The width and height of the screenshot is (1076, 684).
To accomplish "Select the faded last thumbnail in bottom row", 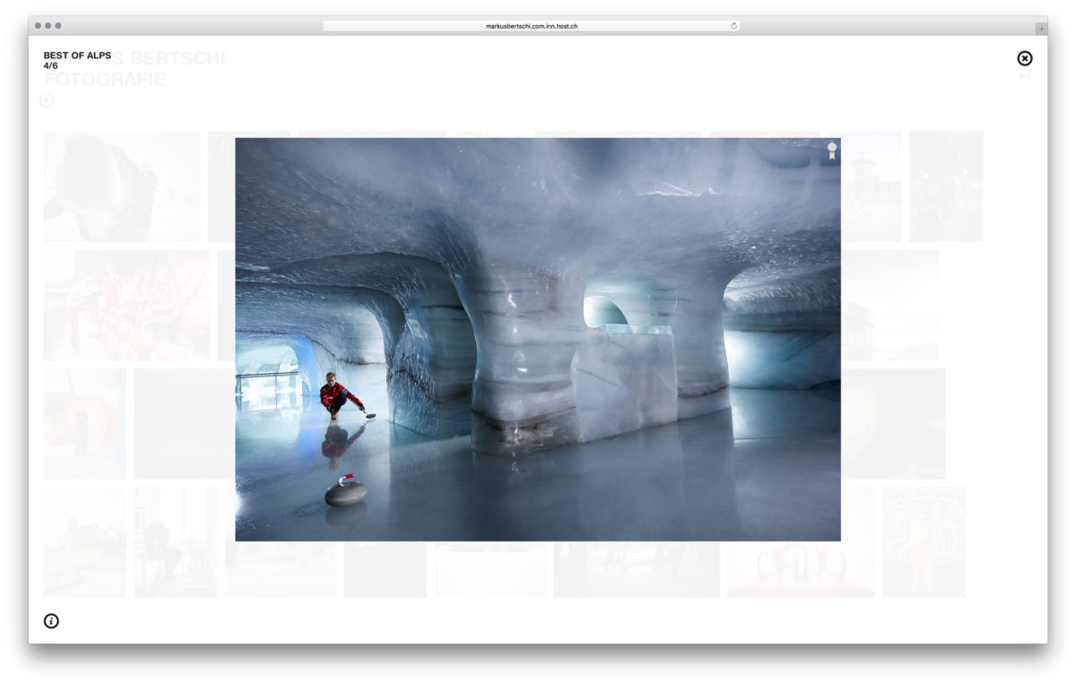I will click(924, 542).
